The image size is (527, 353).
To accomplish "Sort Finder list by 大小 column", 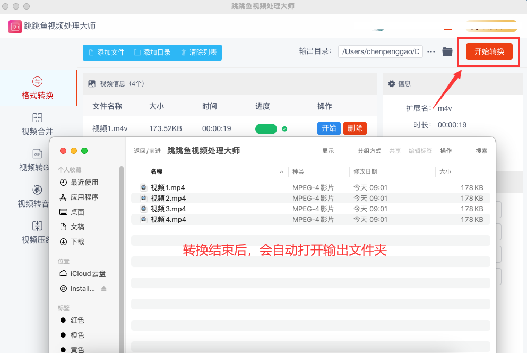I will pyautogui.click(x=445, y=171).
